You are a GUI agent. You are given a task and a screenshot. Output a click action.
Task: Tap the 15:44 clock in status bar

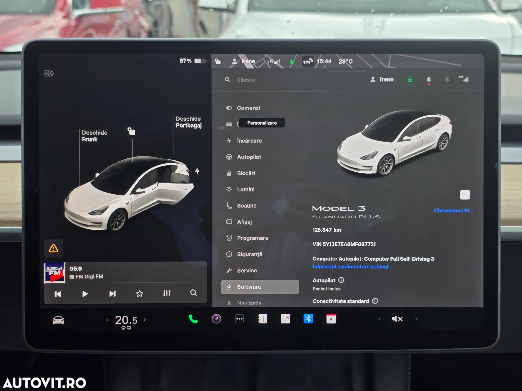coord(324,61)
